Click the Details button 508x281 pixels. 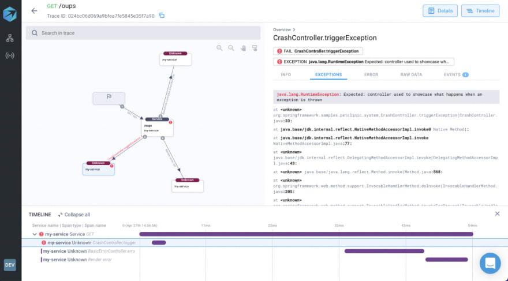pos(440,11)
